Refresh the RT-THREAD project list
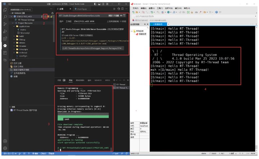This screenshot has width=259, height=159. click(x=52, y=13)
